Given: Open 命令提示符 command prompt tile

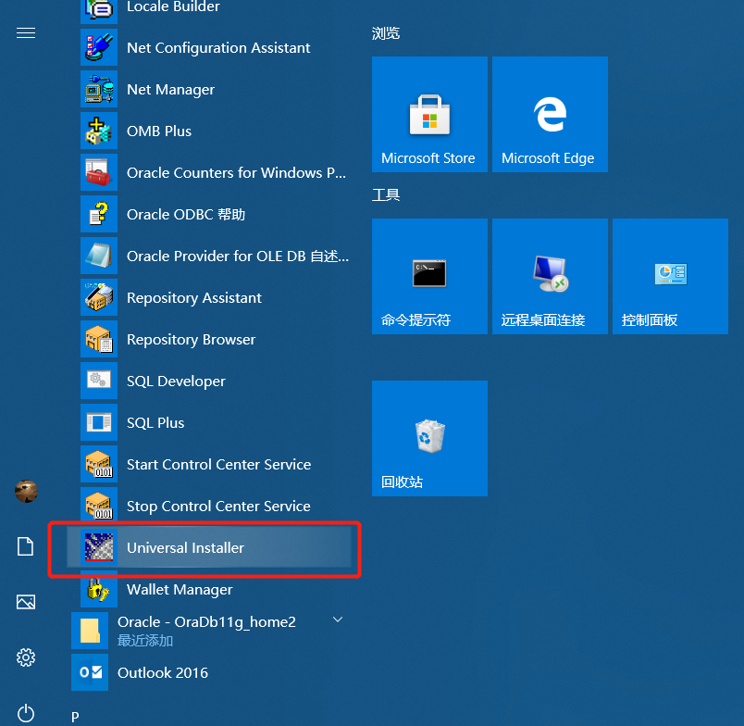Looking at the screenshot, I should tap(429, 276).
